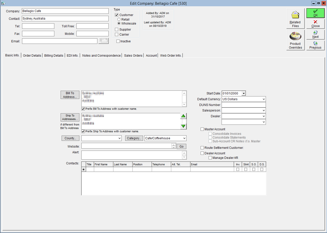Tick the D.S. checkbox in contacts row
Viewport: 327px width, 233px height.
[x=262, y=169]
